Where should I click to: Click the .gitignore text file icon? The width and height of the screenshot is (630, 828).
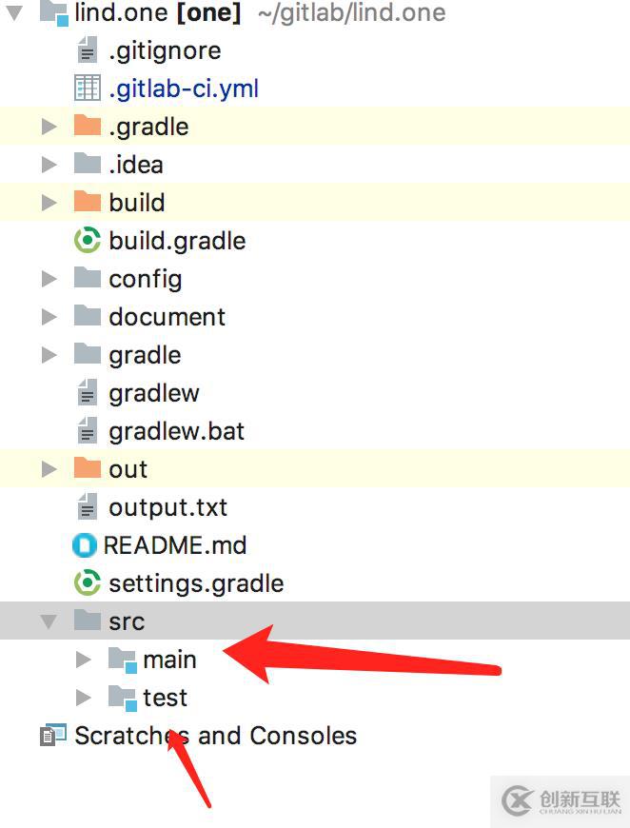tap(88, 50)
